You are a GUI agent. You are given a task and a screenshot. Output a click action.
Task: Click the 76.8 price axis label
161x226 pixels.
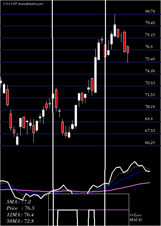pyautogui.click(x=149, y=47)
